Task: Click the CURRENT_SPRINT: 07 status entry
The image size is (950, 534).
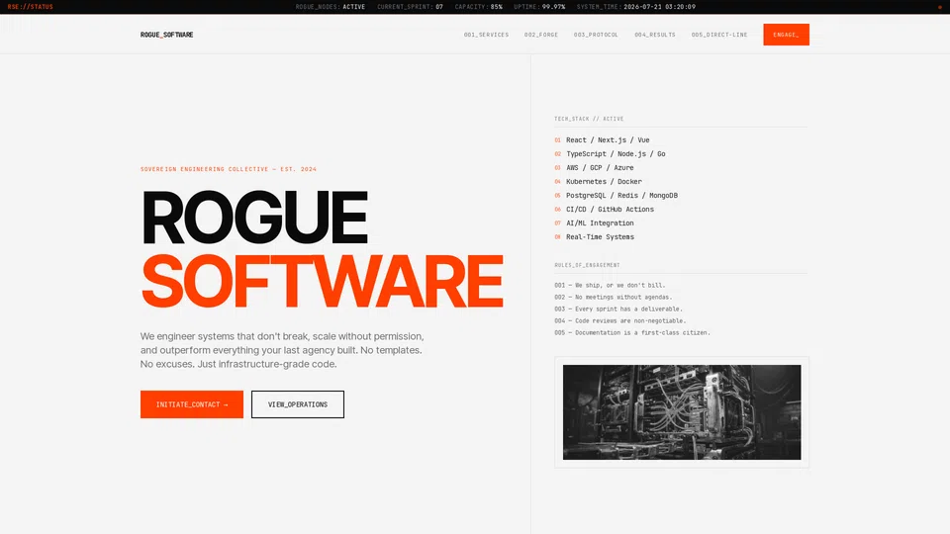Action: tap(410, 7)
